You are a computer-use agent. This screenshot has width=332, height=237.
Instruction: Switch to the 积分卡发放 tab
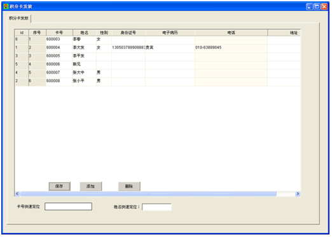tap(18, 18)
